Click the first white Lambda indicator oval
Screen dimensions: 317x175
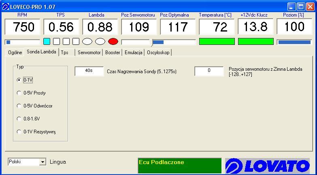point(87,41)
